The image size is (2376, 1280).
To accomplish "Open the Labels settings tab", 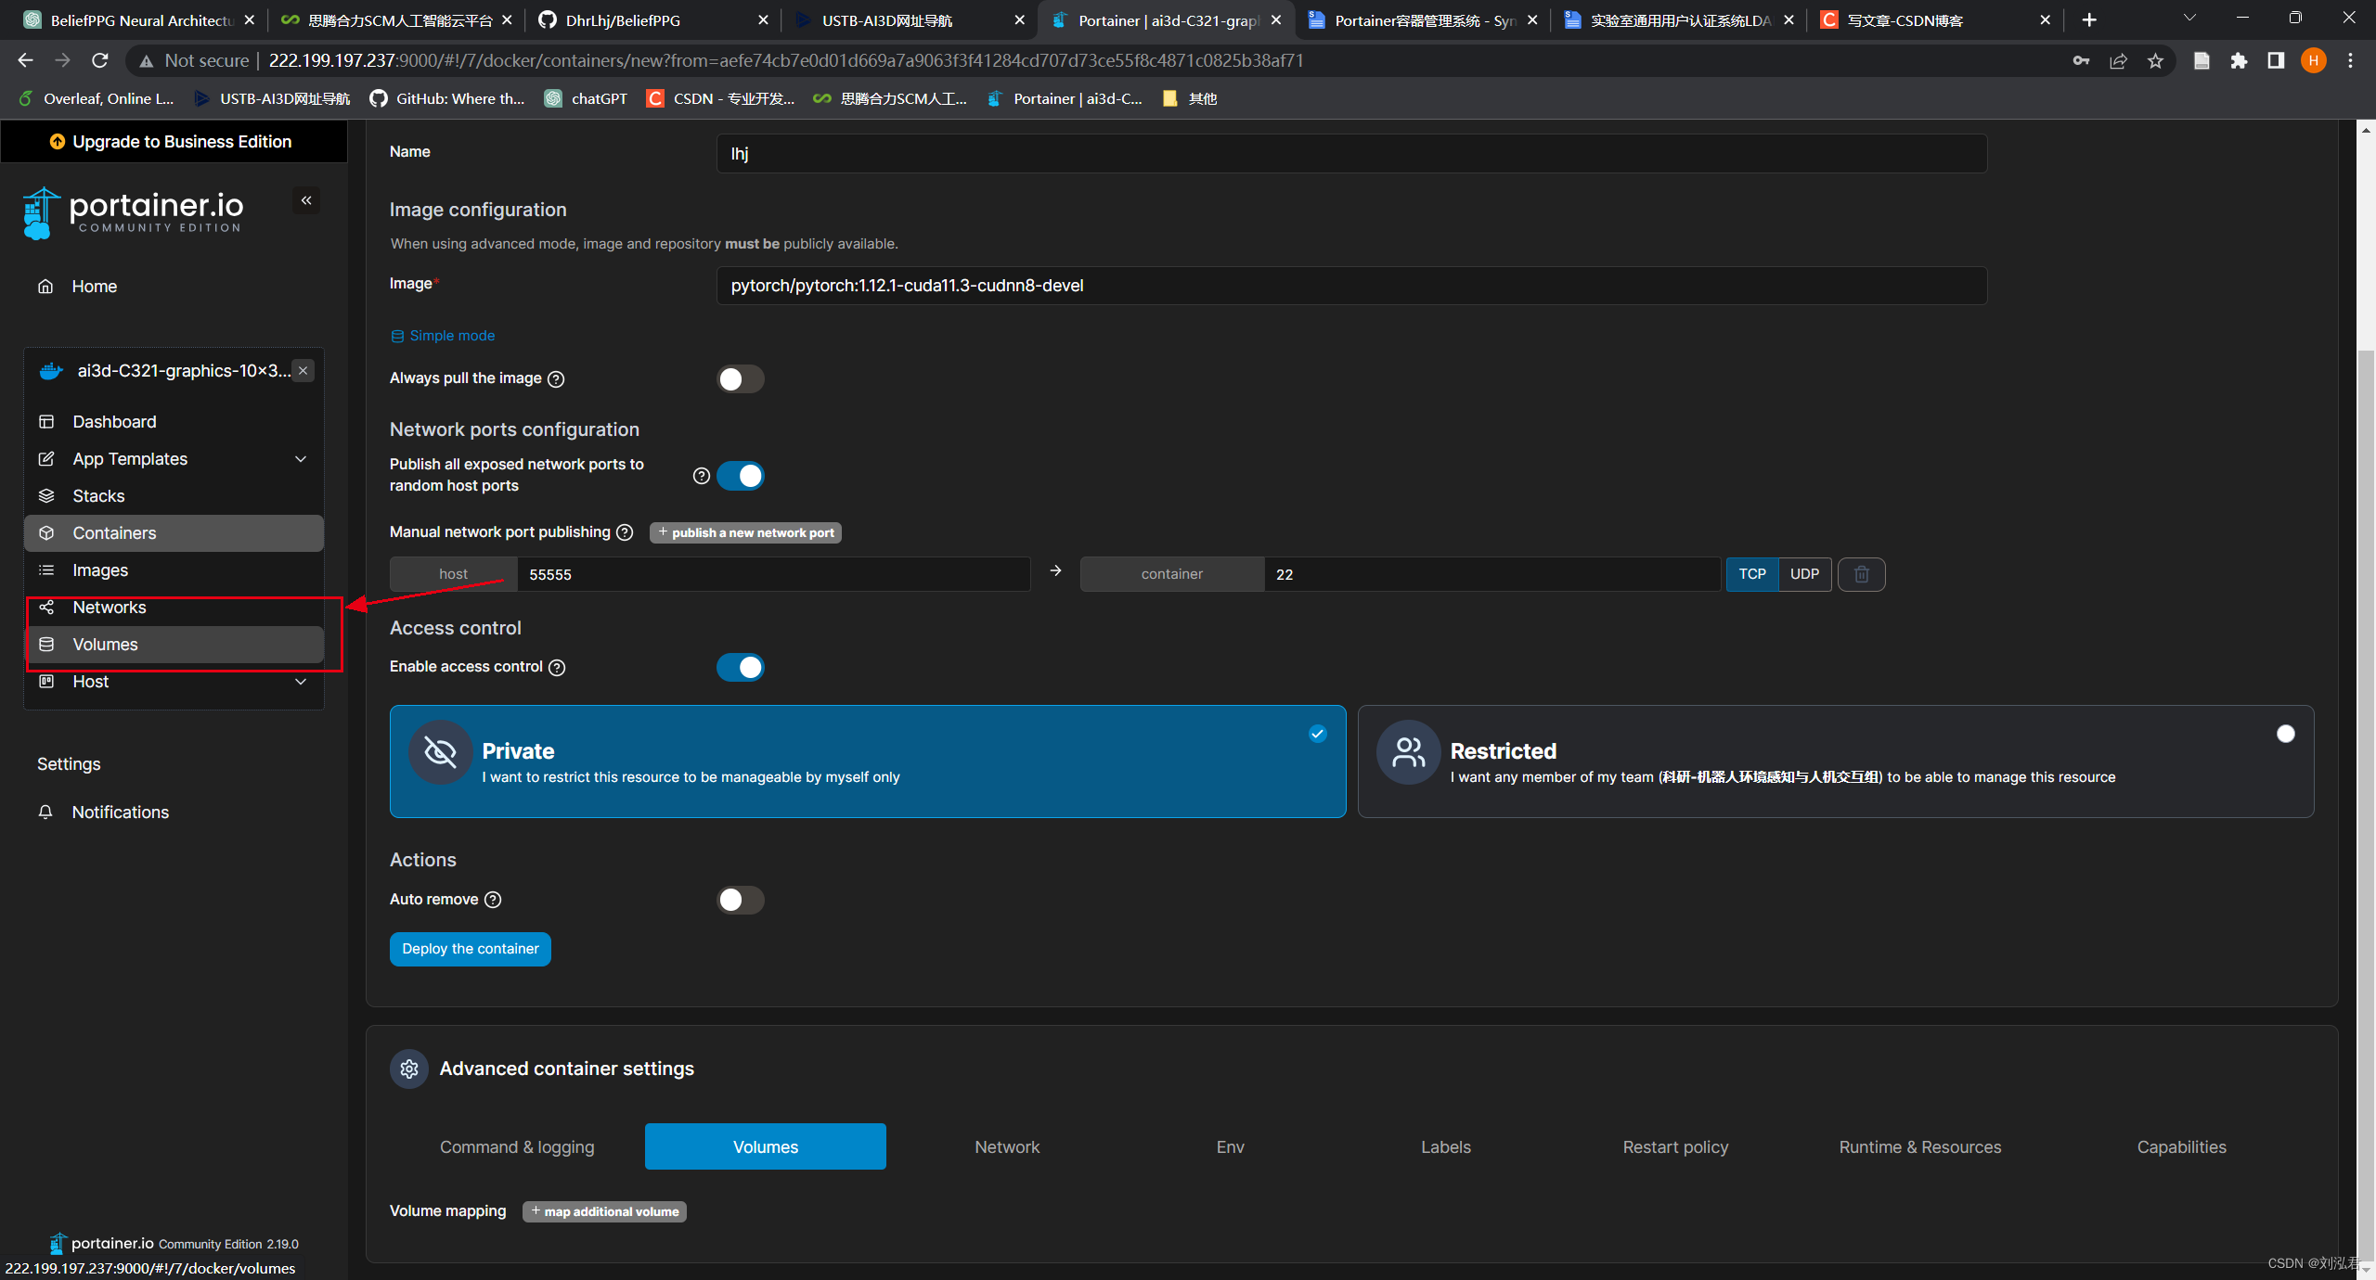I will (1446, 1147).
